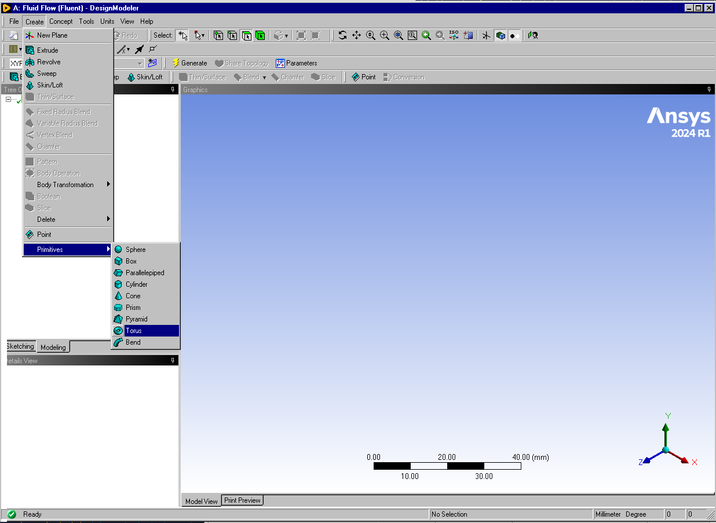Viewport: 716px width, 523px height.
Task: Toggle display of the plane axes
Action: click(x=486, y=35)
